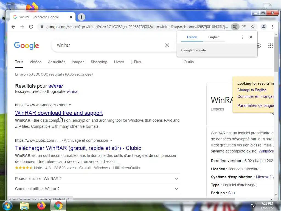Bookmark this page with the star icon

[253, 27]
